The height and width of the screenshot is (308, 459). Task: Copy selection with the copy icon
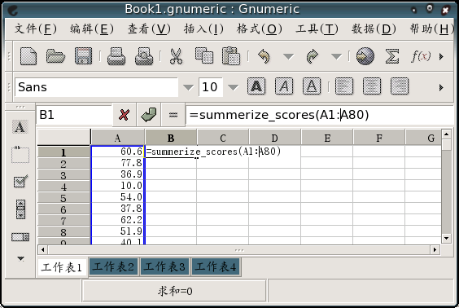click(x=204, y=55)
